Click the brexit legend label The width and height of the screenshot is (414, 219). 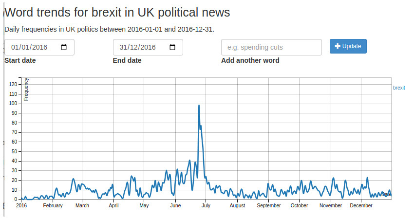coord(399,88)
